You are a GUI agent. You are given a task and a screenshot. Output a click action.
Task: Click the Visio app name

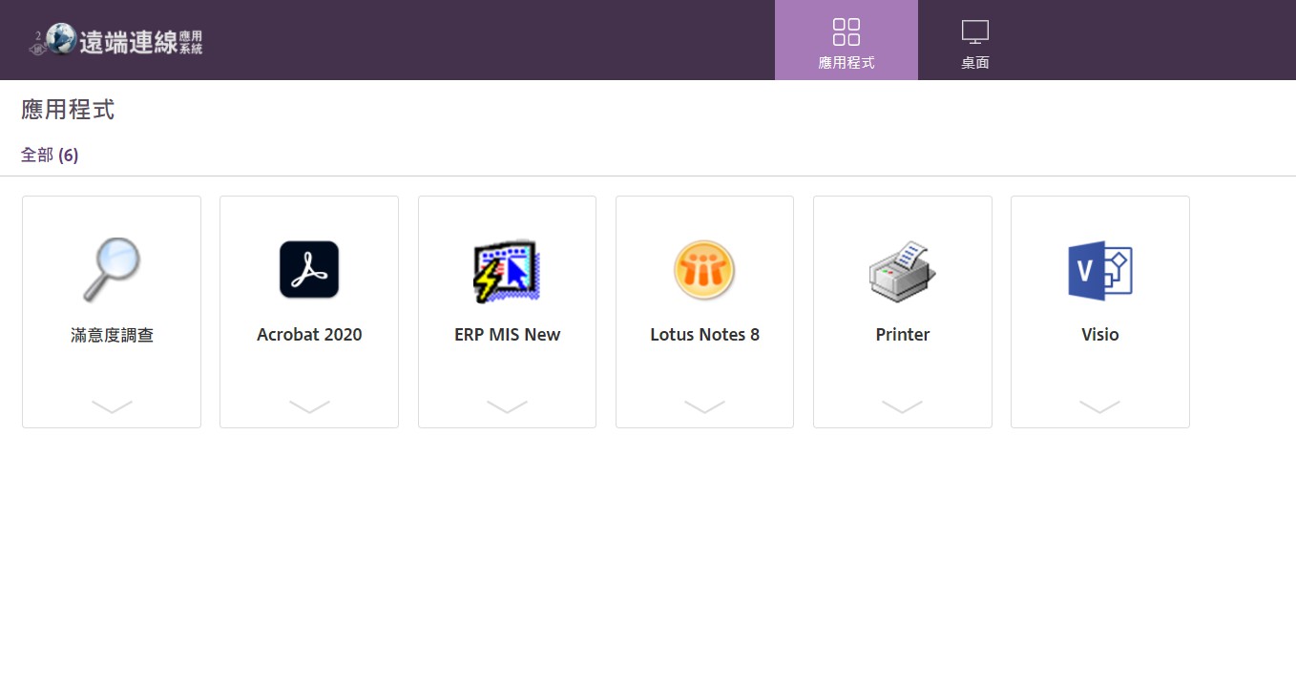[1099, 335]
